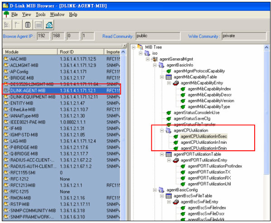Image resolution: width=271 pixels, height=223 pixels.
Task: Select the ACLMGMT-MIB module icon
Action: click(x=6, y=65)
